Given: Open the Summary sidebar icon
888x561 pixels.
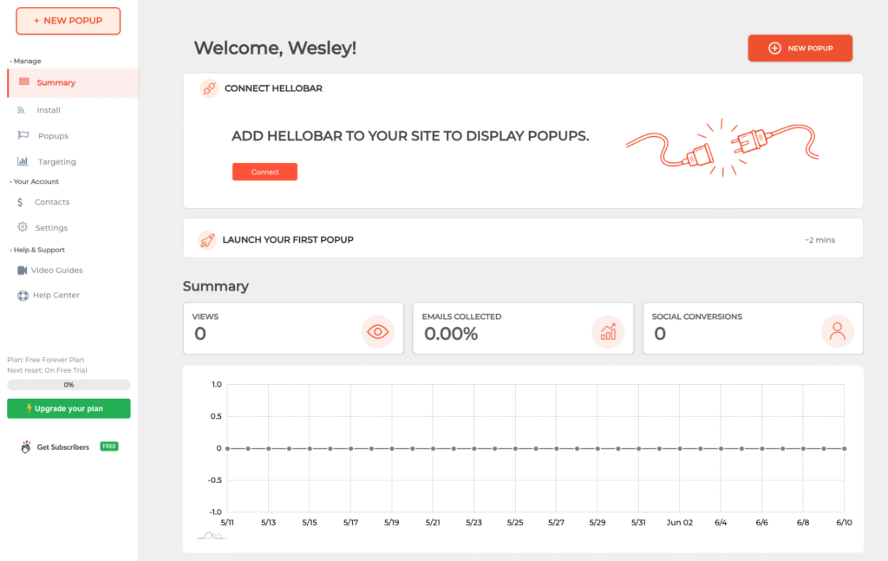Looking at the screenshot, I should click(x=23, y=82).
